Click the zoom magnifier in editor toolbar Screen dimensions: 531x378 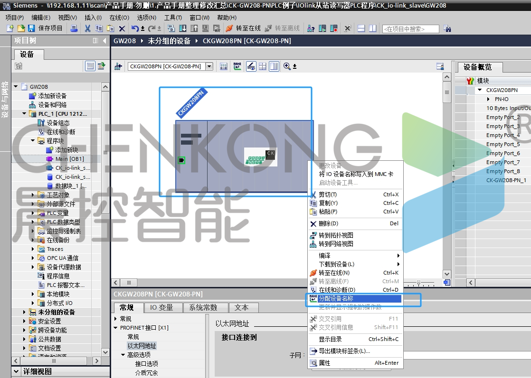point(287,66)
